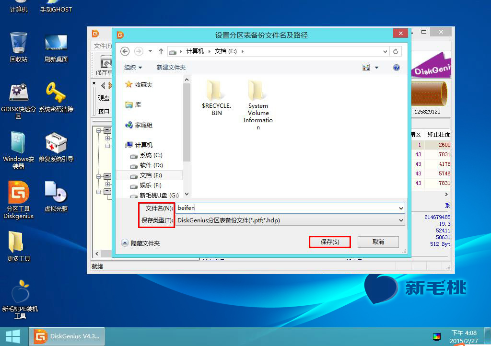Open the recent locations dropdown arrow
This screenshot has width=491, height=346.
[x=150, y=51]
